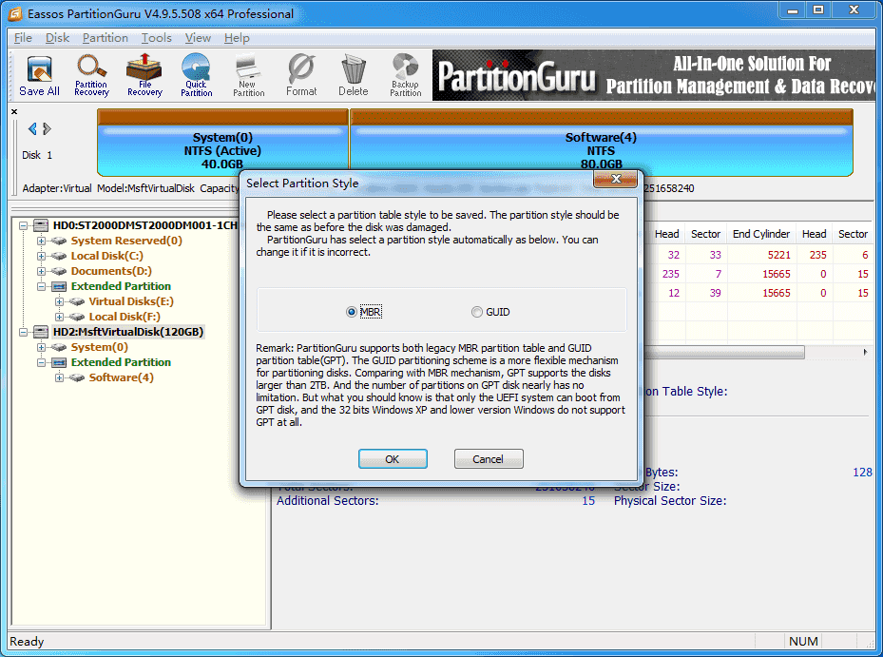Open the Backup Partition tool
The image size is (883, 657).
[405, 76]
